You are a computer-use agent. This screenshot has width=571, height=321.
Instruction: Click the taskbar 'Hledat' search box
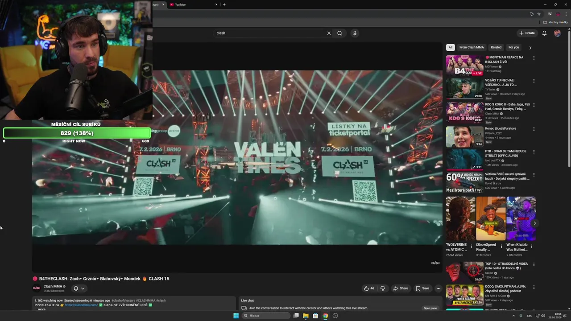click(266, 316)
